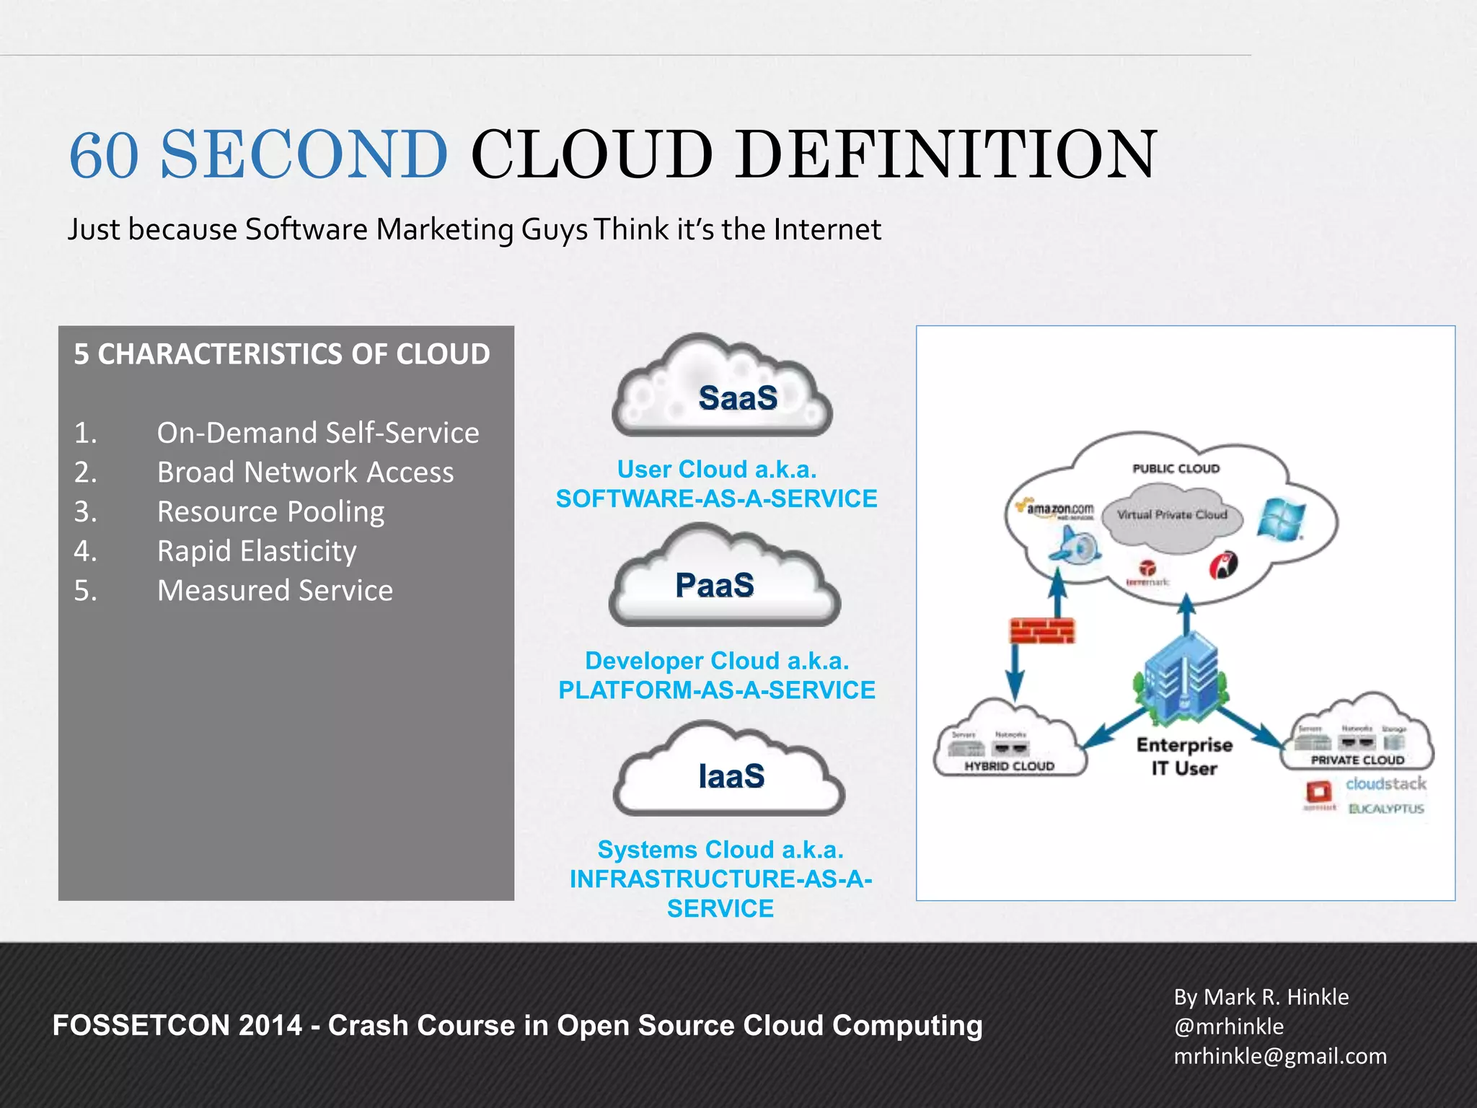Click 'By Mark R. Hinkle' in footer

pyautogui.click(x=1261, y=997)
